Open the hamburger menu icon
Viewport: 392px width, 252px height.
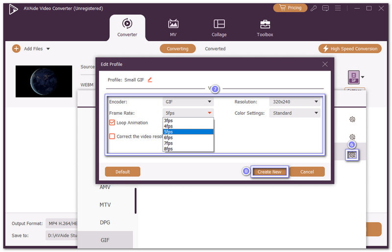pos(338,8)
